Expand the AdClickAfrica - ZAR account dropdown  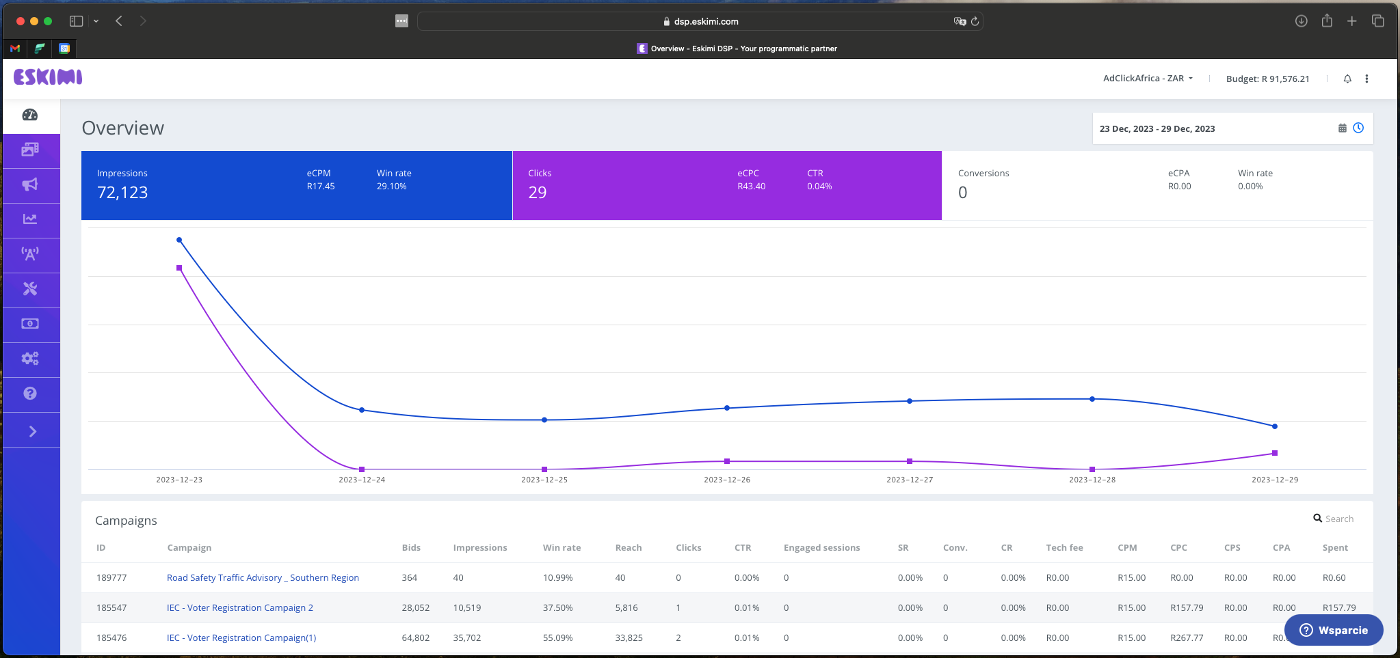coord(1148,78)
